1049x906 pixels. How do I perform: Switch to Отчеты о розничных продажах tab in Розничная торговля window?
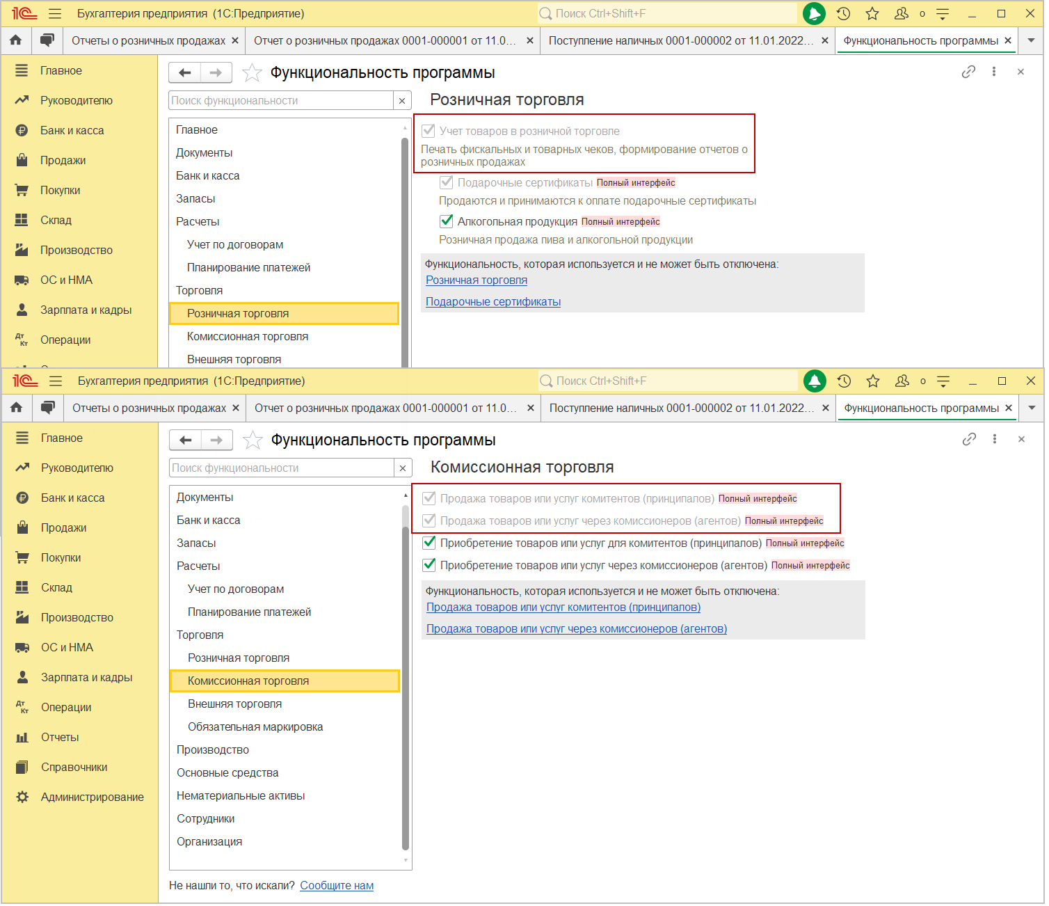(x=148, y=40)
